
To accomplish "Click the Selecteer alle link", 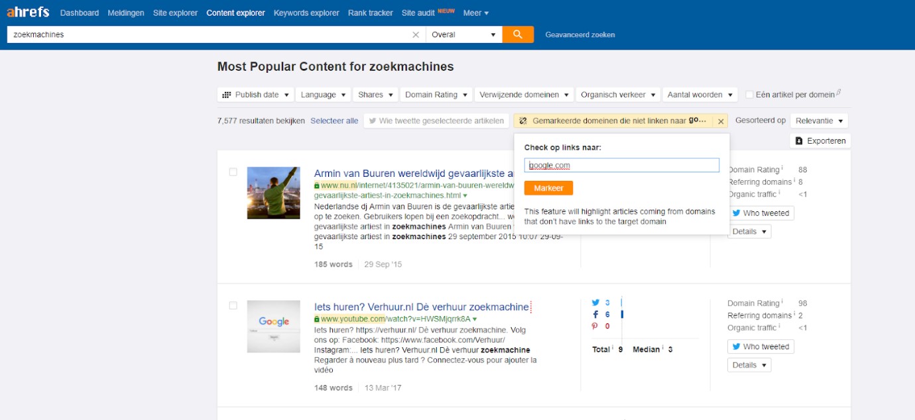I will (x=334, y=121).
